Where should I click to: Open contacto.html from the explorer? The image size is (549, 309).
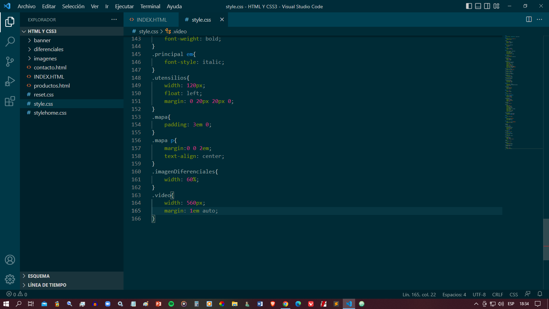click(72, 68)
